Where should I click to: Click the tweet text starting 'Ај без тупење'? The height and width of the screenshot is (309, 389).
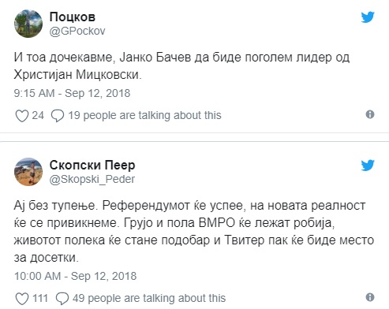click(194, 232)
